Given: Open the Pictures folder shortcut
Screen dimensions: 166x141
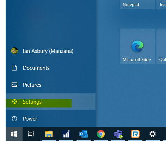Looking at the screenshot, I should (51, 85).
